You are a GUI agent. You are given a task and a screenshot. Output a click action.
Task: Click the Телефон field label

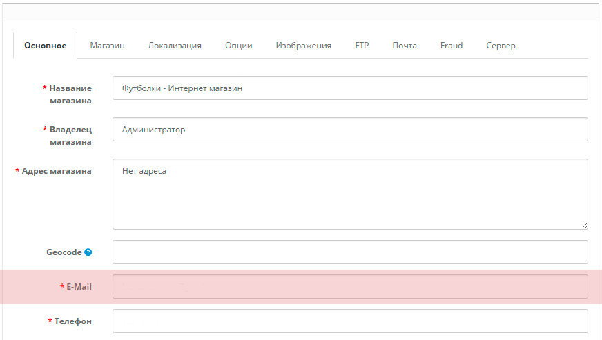[x=72, y=321]
